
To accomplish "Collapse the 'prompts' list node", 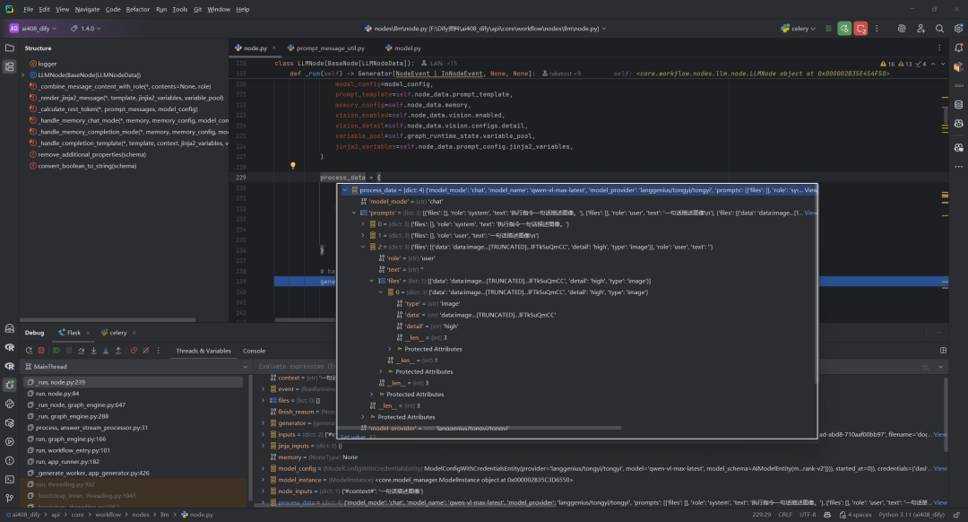I will tap(354, 213).
